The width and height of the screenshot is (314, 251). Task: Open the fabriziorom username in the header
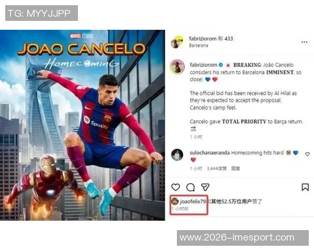[203, 39]
